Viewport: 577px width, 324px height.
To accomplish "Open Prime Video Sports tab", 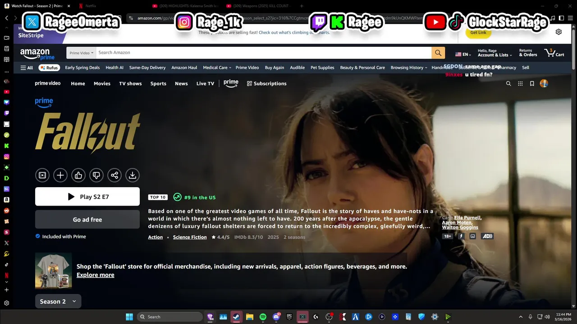I will [x=158, y=84].
